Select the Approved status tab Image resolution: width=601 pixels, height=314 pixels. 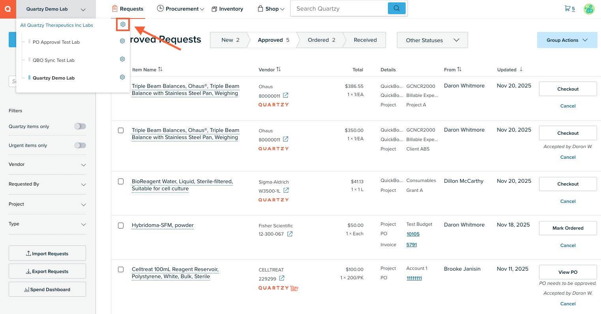click(273, 40)
